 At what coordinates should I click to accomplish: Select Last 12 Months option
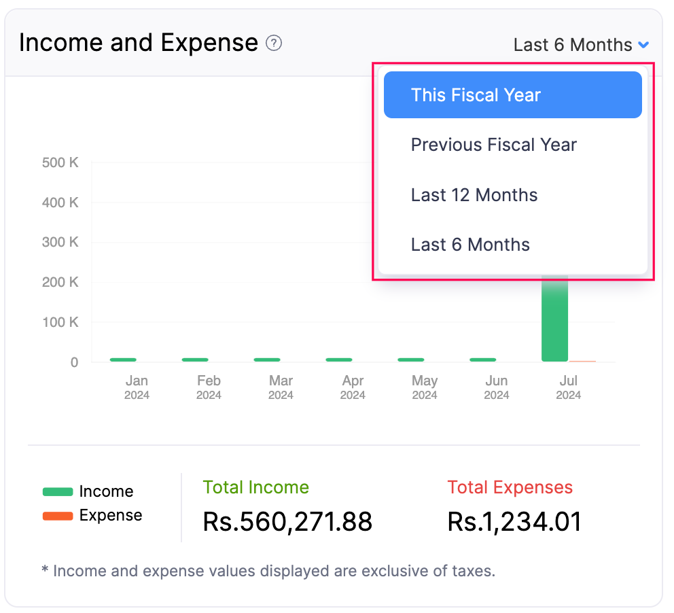(x=474, y=195)
